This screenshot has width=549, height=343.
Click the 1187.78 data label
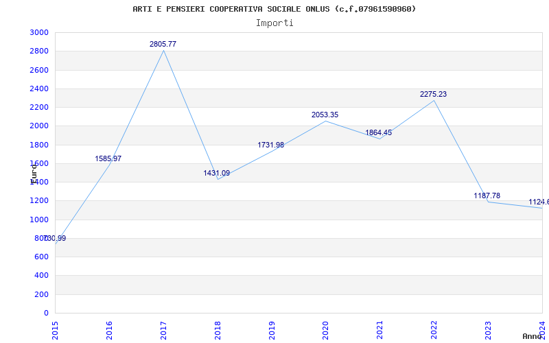pos(487,196)
